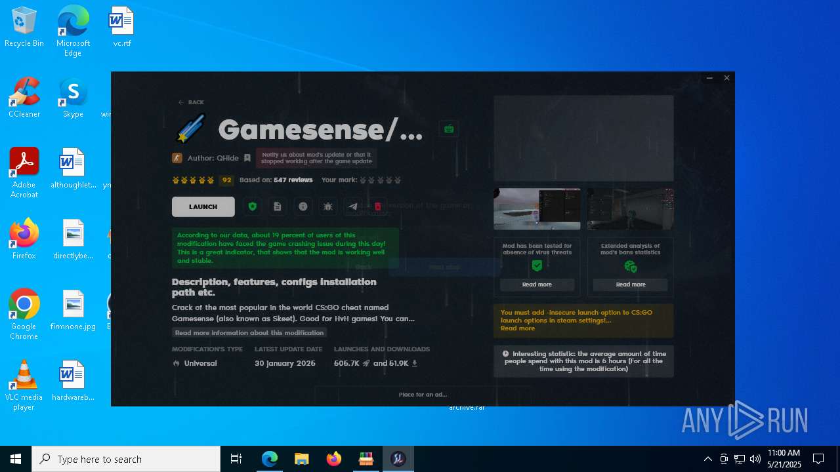Go back using the BACK link
The image size is (840, 472).
[191, 102]
